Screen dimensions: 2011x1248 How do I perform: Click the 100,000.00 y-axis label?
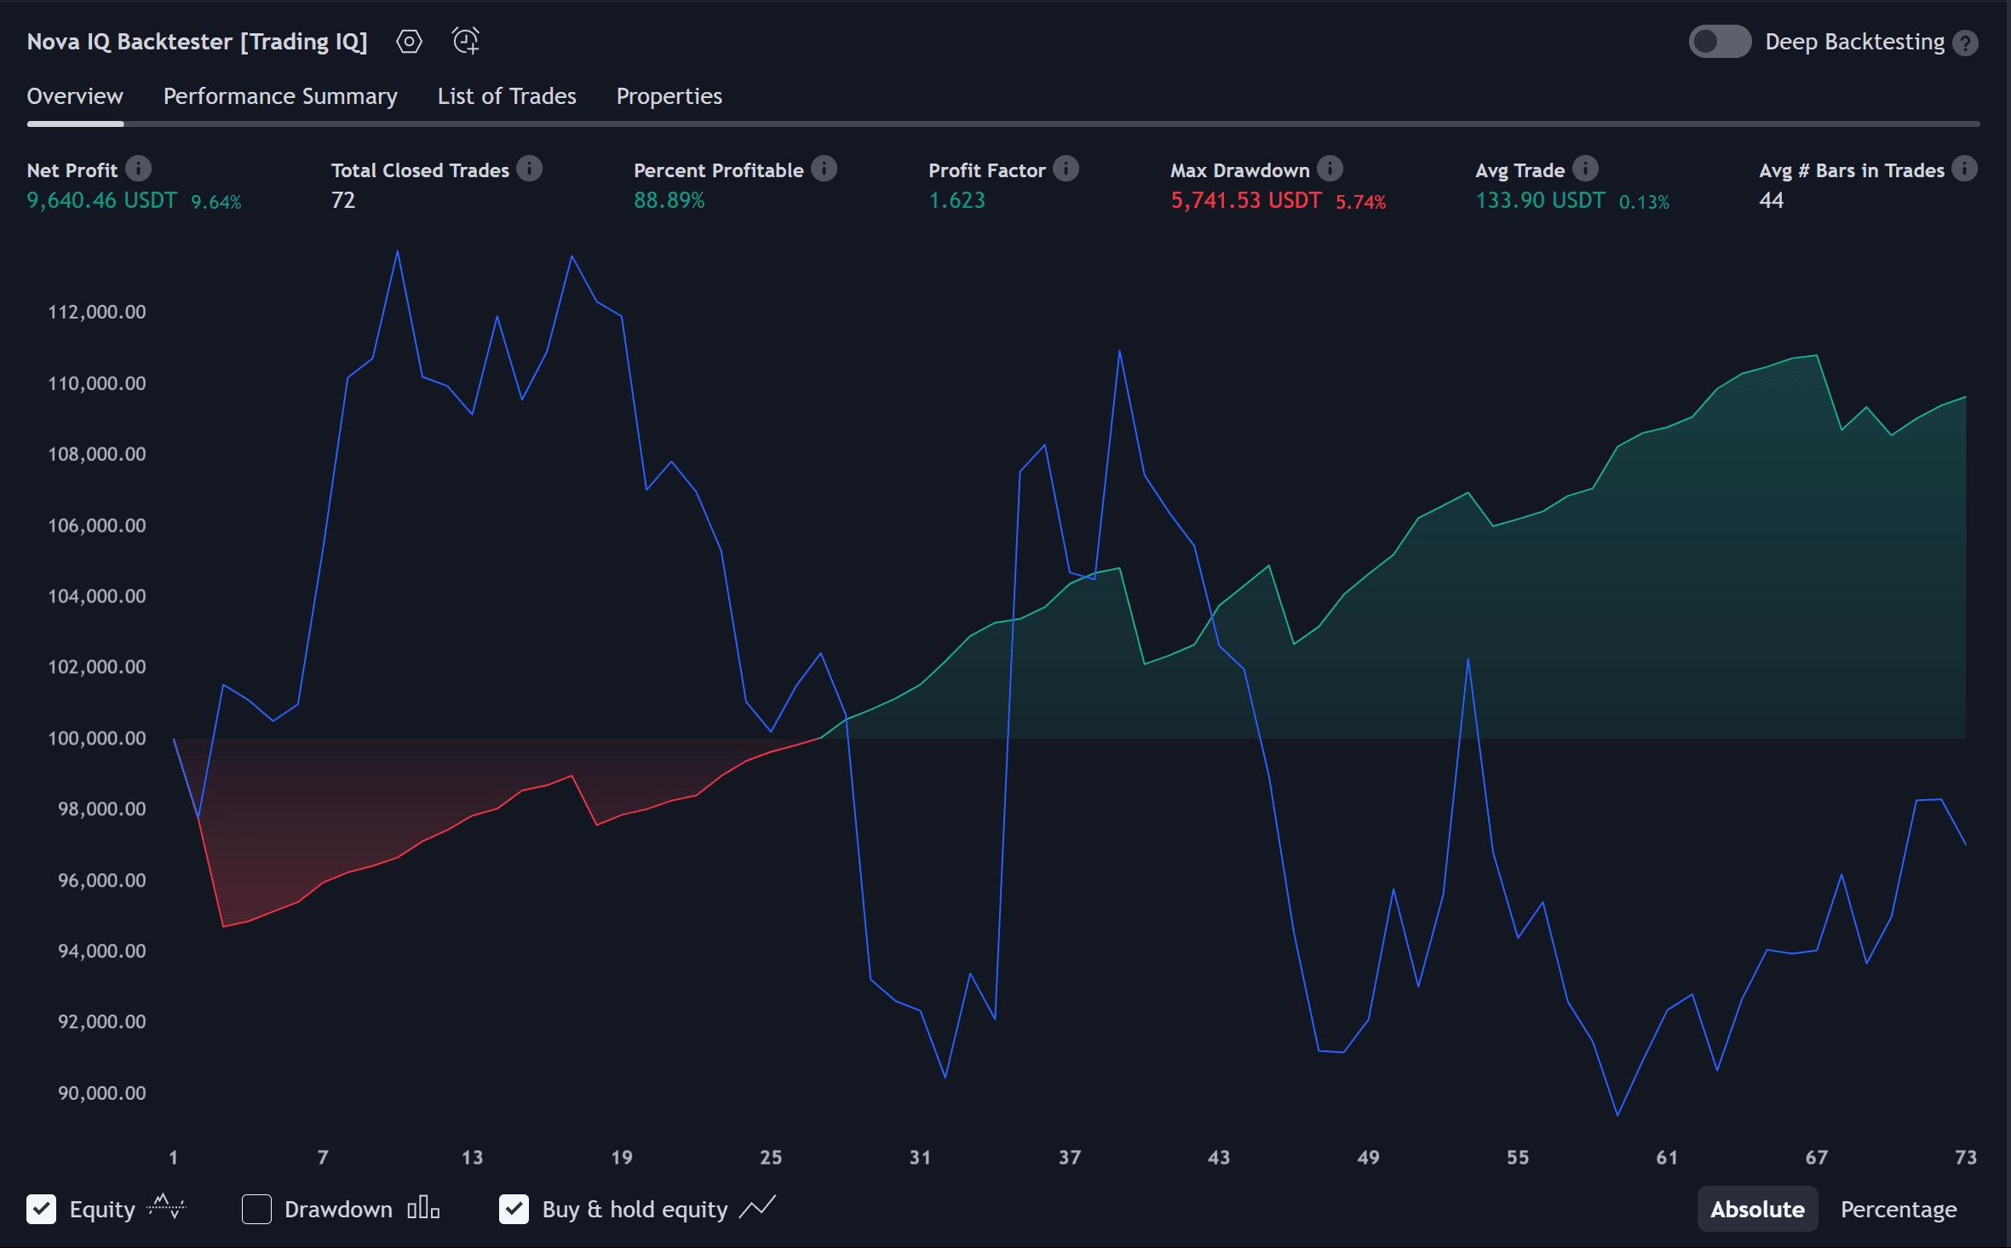click(97, 738)
